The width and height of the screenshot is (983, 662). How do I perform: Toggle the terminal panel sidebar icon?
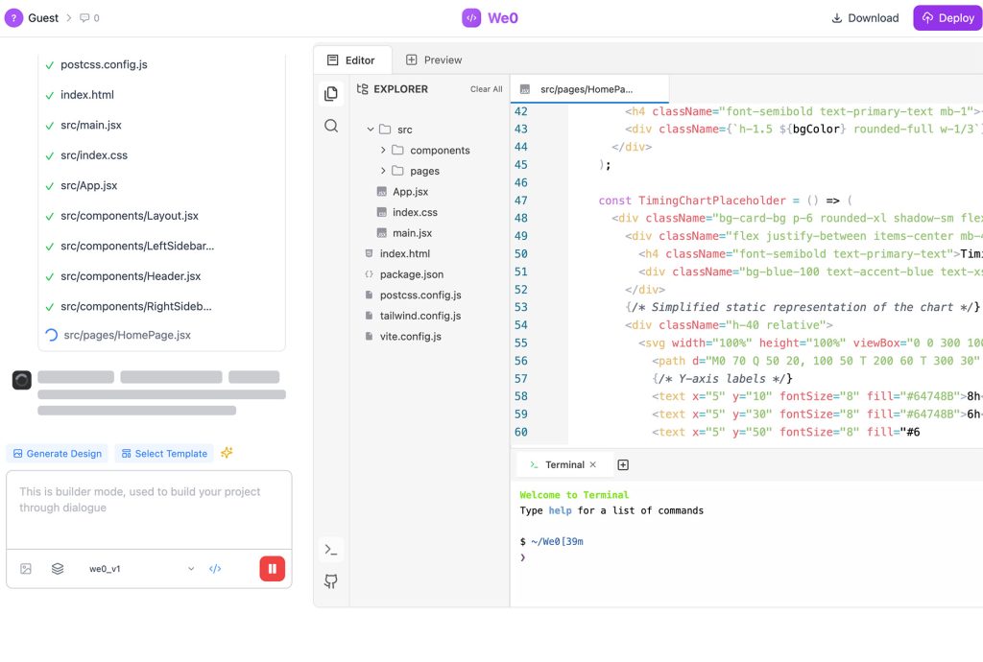(x=331, y=550)
